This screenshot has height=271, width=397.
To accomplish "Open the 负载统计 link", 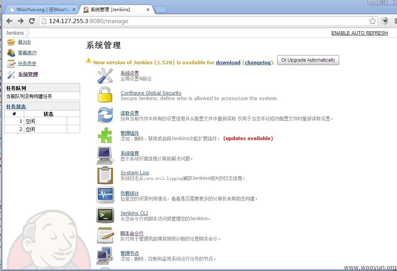I will pos(130,193).
